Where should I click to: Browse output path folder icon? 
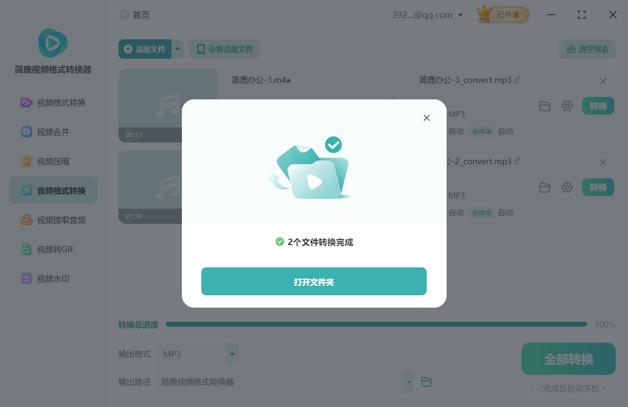point(426,382)
